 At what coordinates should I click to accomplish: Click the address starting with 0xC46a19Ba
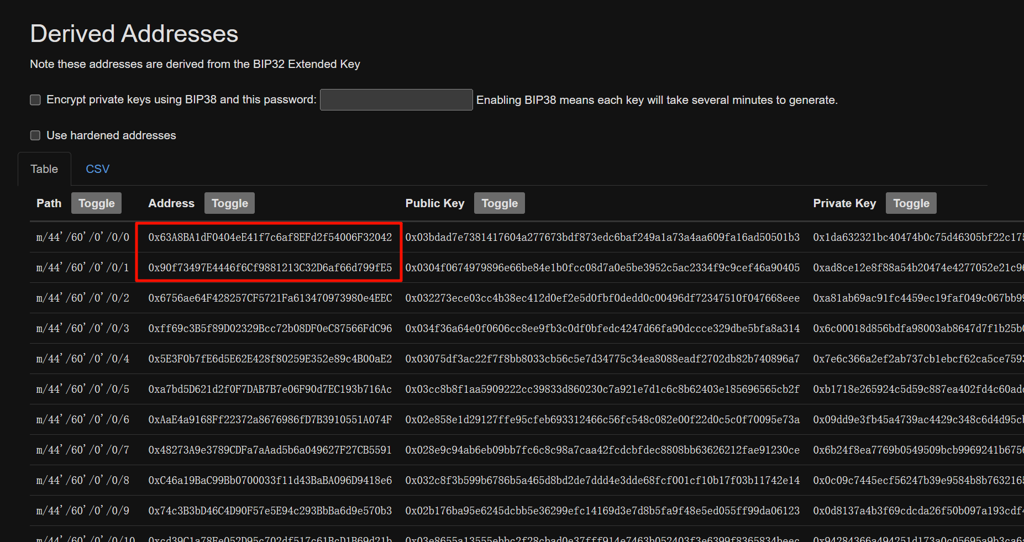[270, 481]
